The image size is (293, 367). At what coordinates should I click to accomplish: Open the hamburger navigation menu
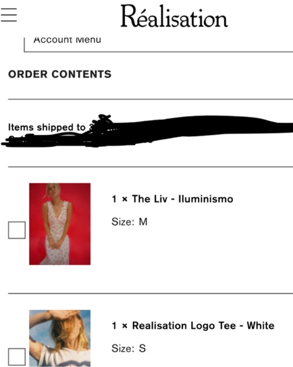coord(9,15)
